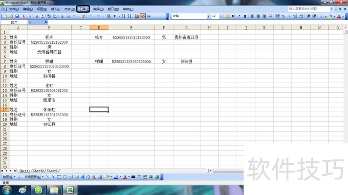
Task: Select column E header
Action: [131, 28]
